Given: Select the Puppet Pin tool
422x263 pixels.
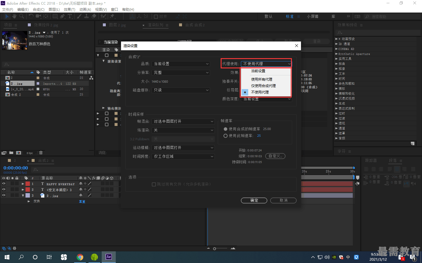Looking at the screenshot, I should 112,16.
